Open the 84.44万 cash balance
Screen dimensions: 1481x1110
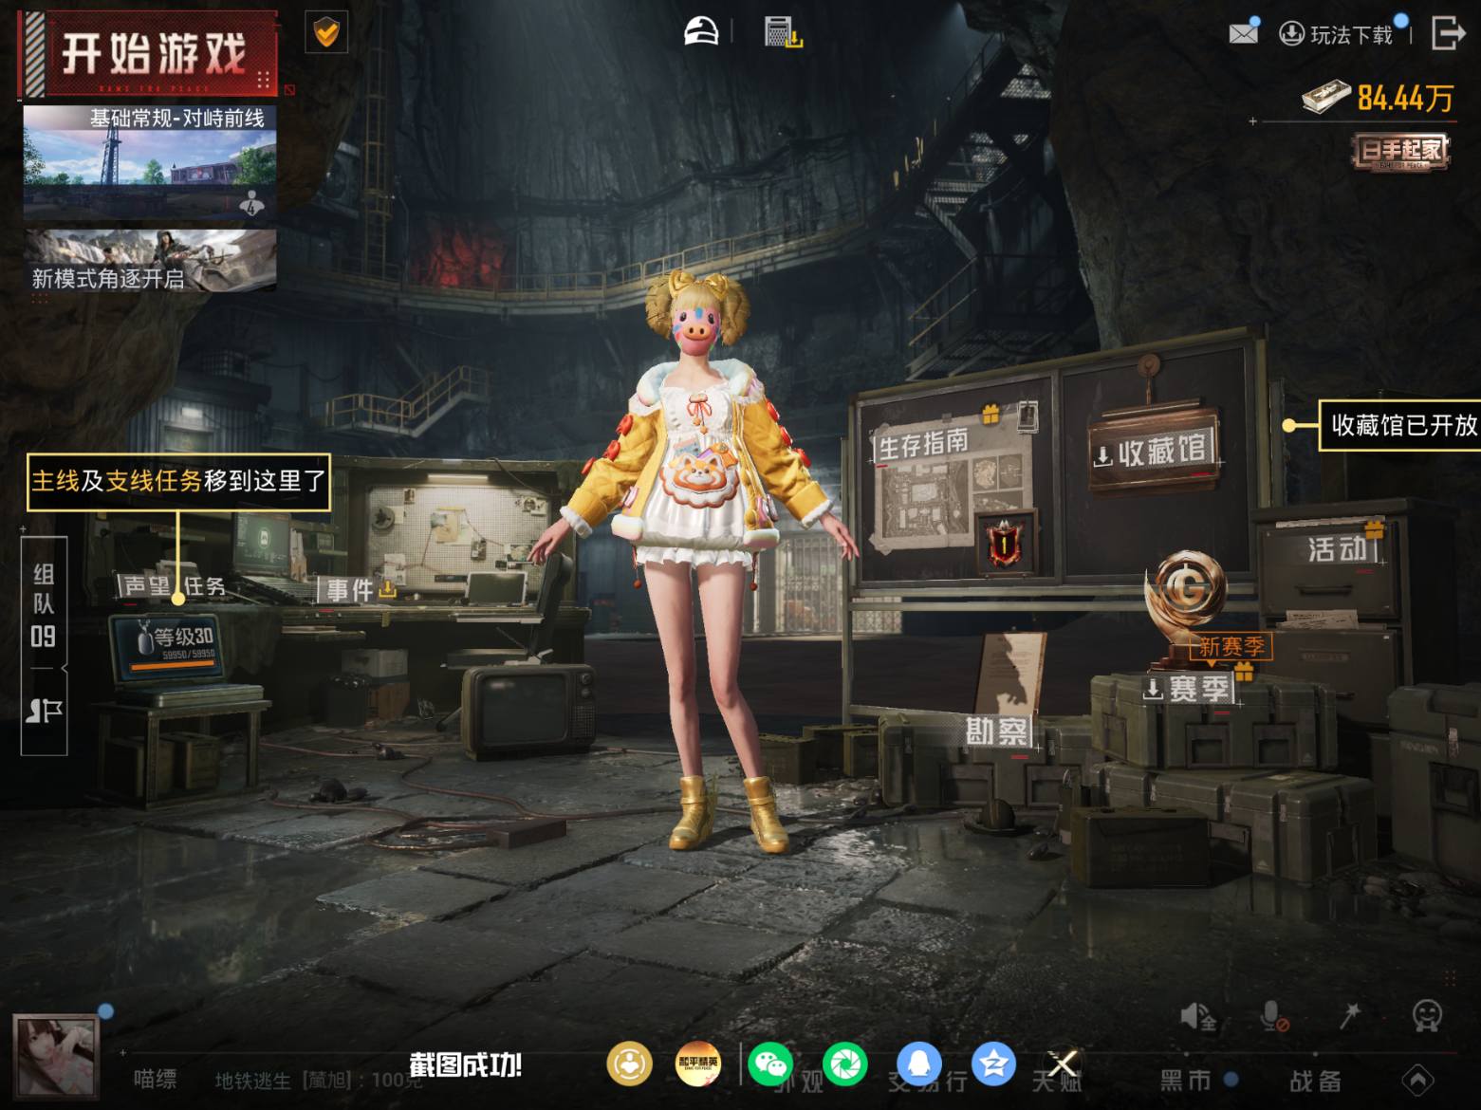click(1378, 97)
